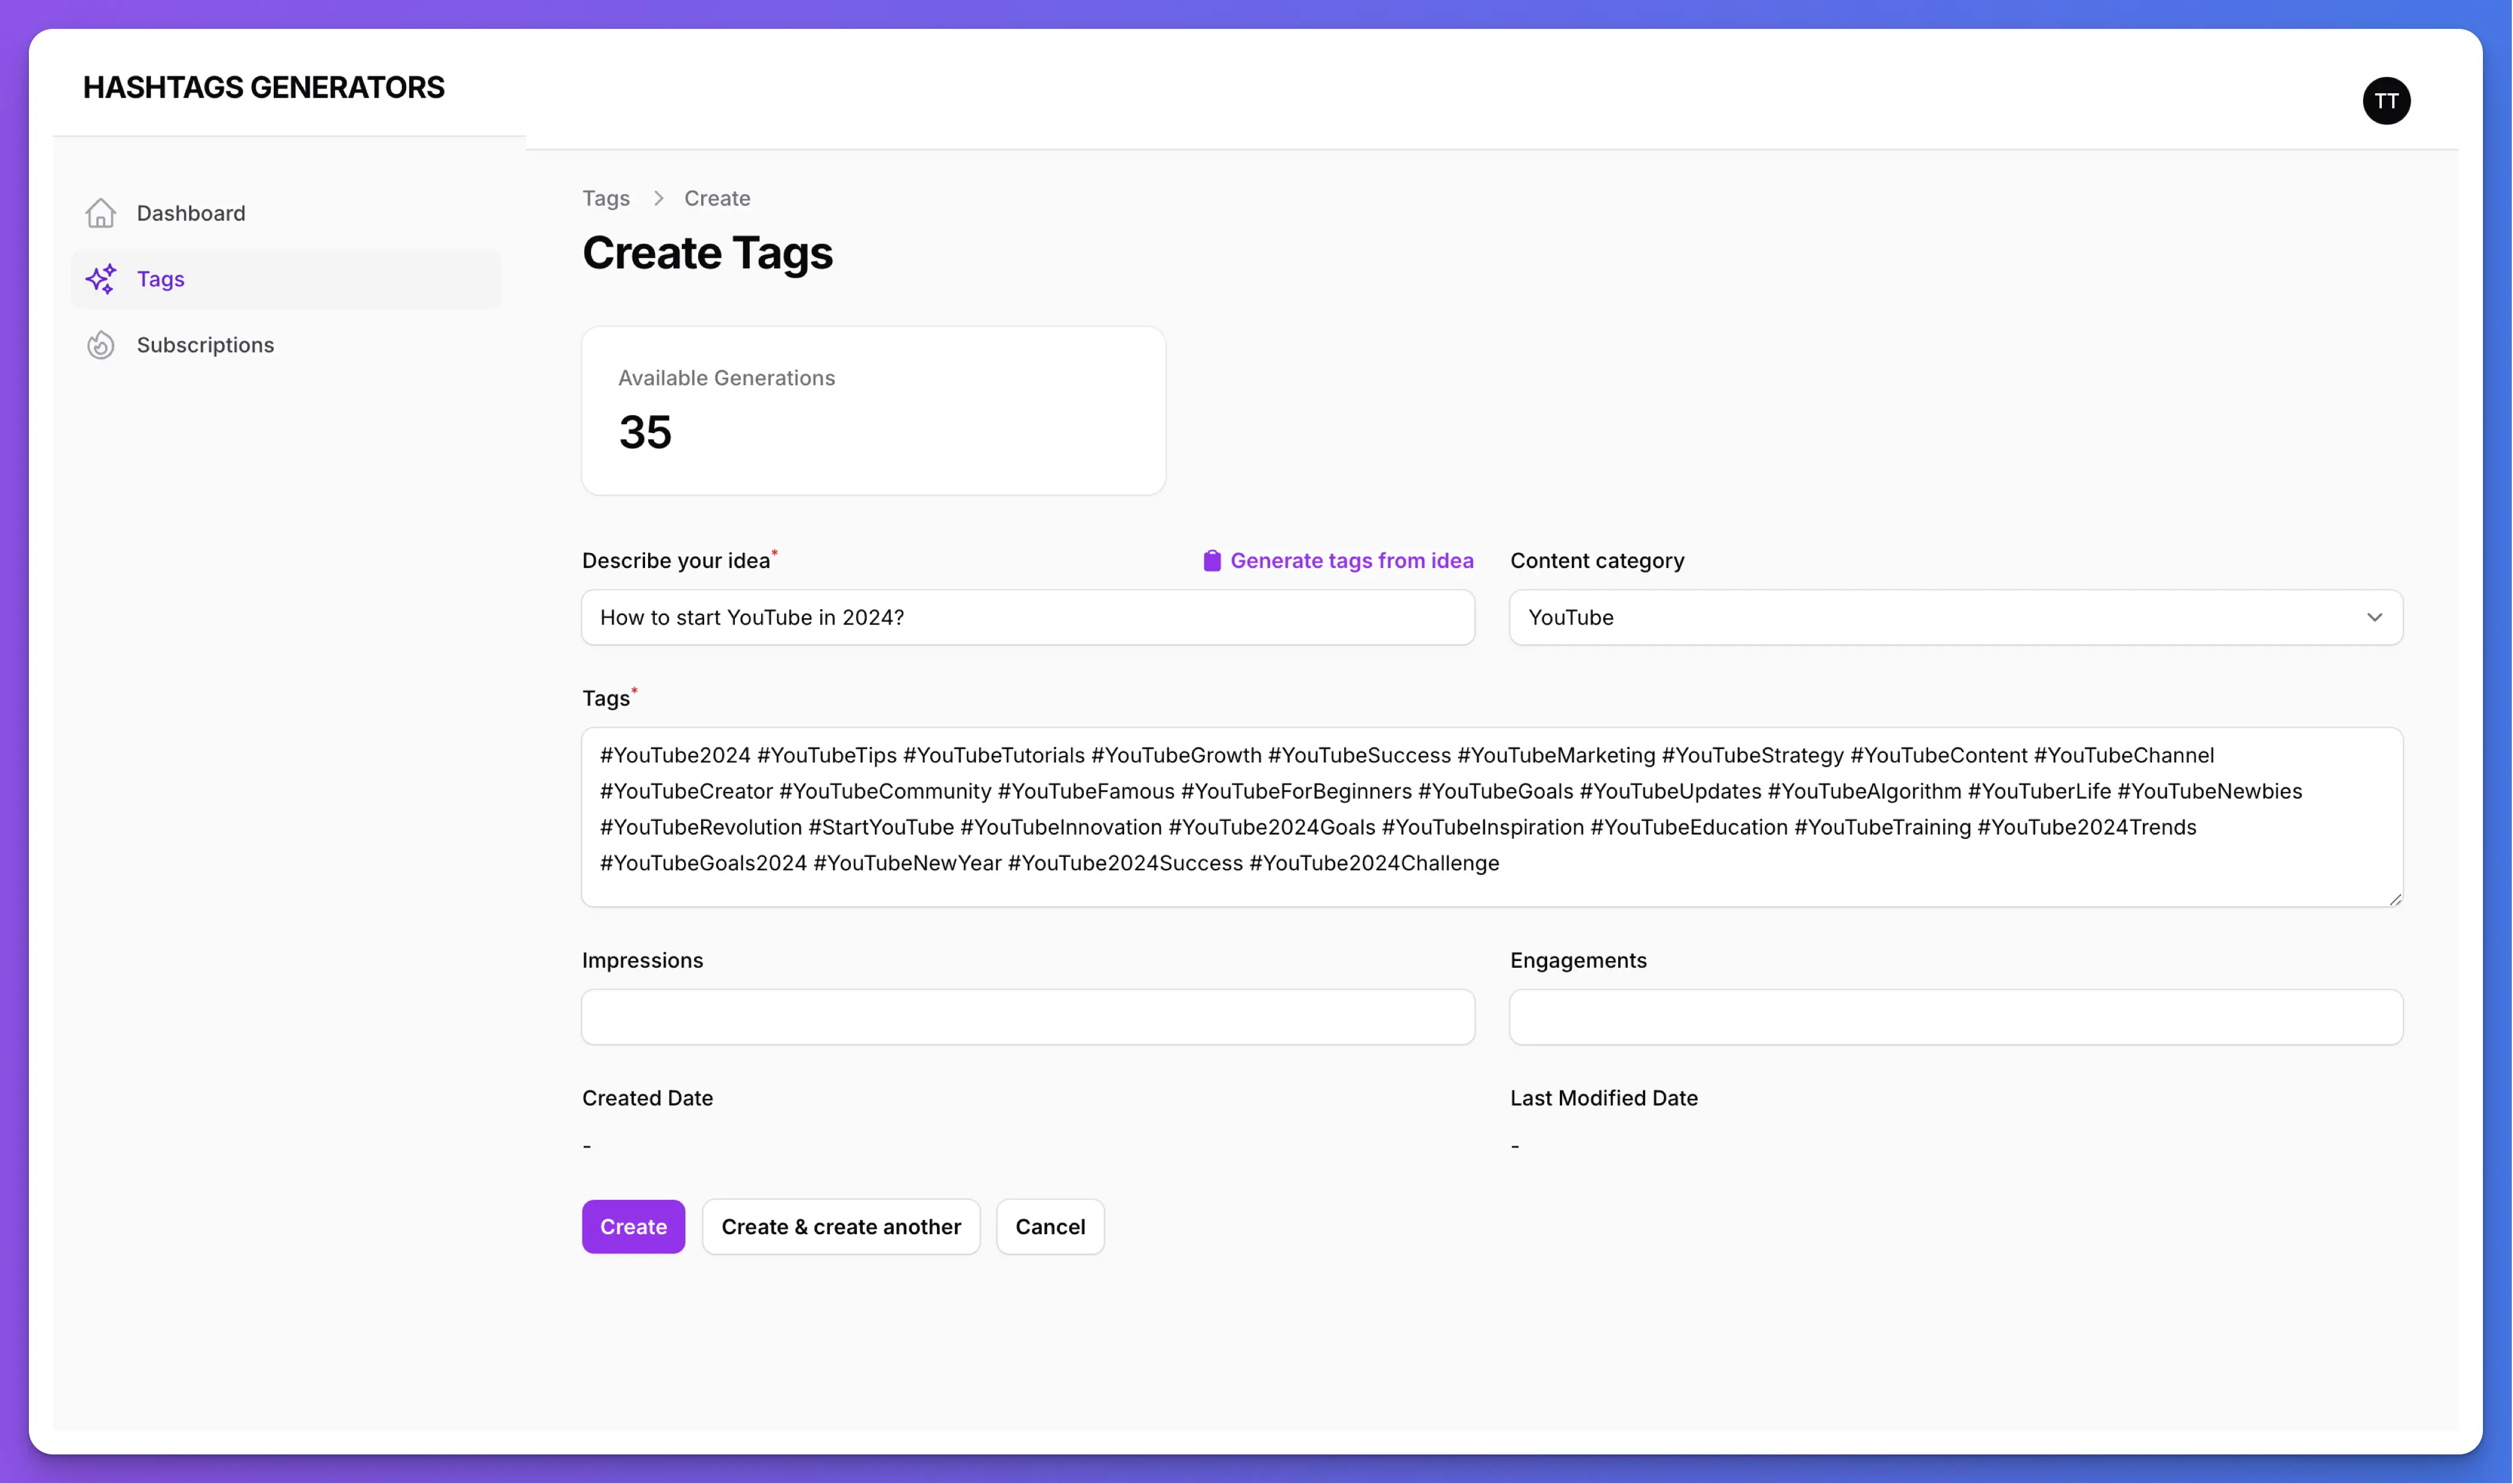The height and width of the screenshot is (1484, 2513).
Task: Open the Dashboard page
Action: tap(286, 213)
